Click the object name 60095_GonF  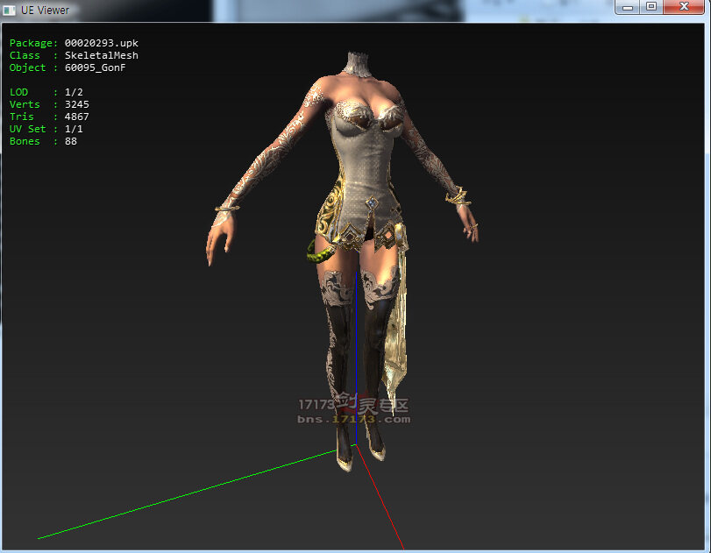click(96, 67)
